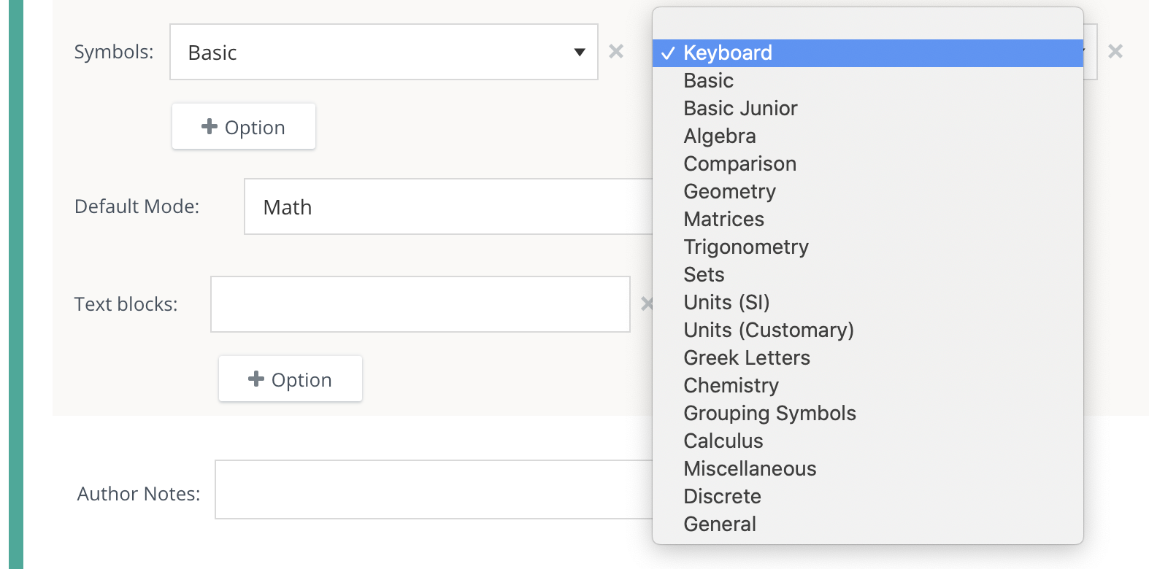Choose Geometry symbol group
Screen dimensions: 1149x569
point(729,192)
